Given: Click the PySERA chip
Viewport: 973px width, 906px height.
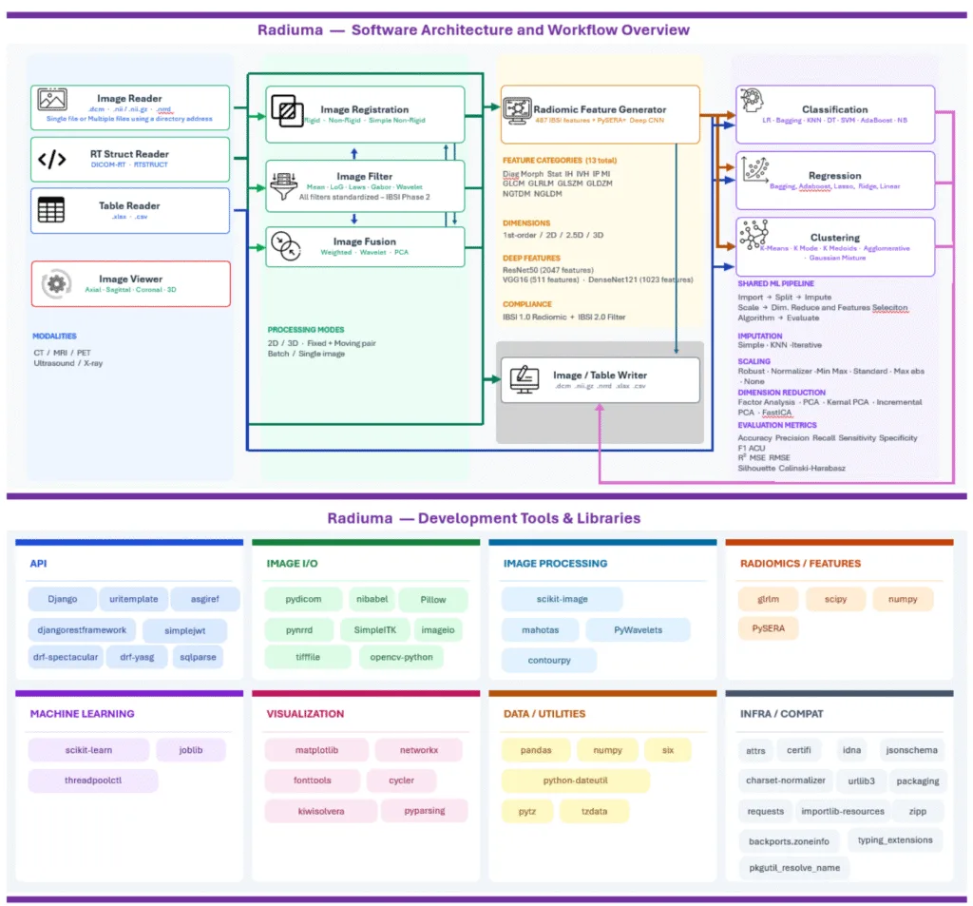Looking at the screenshot, I should pyautogui.click(x=768, y=627).
